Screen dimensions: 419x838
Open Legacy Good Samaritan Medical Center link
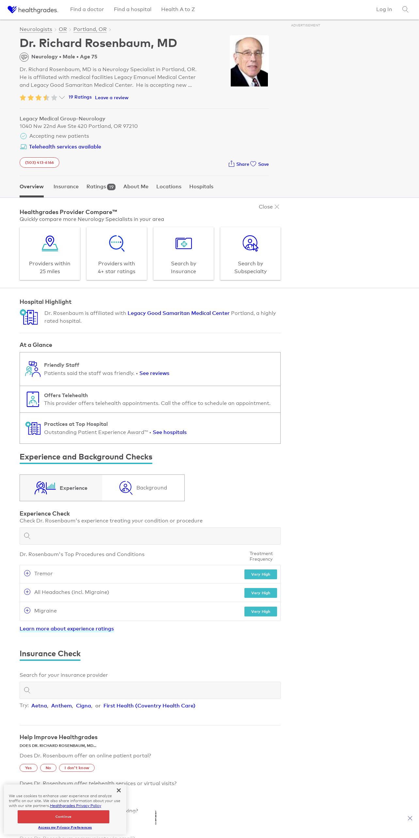[178, 313]
